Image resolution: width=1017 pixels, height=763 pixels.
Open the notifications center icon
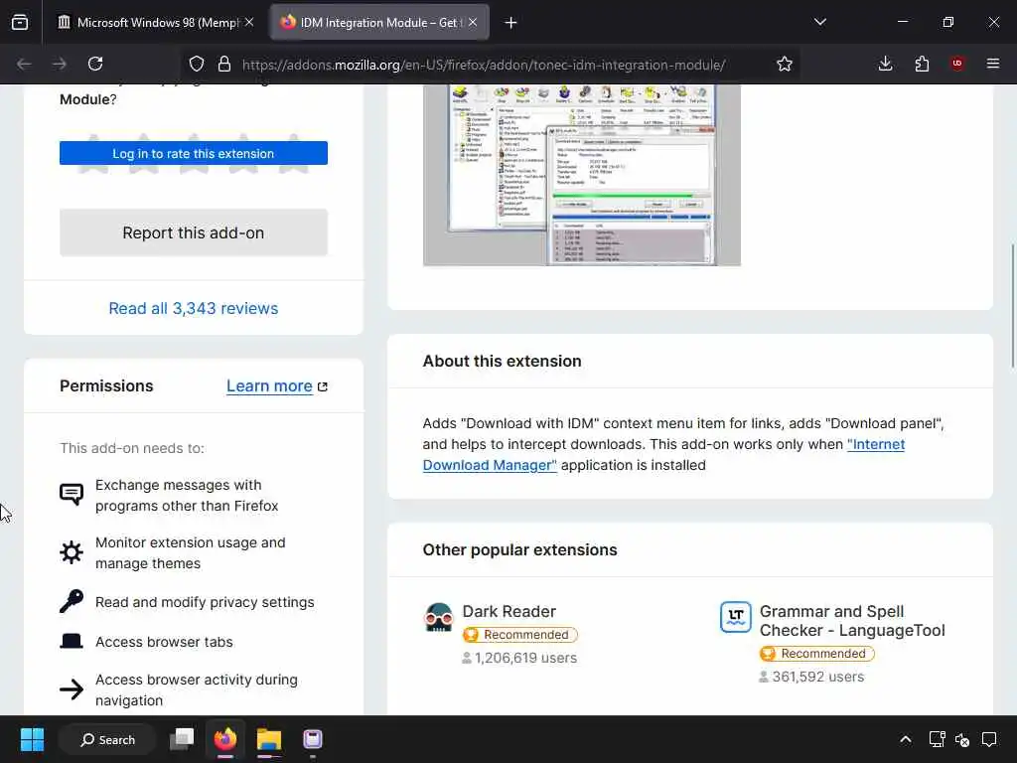click(989, 739)
